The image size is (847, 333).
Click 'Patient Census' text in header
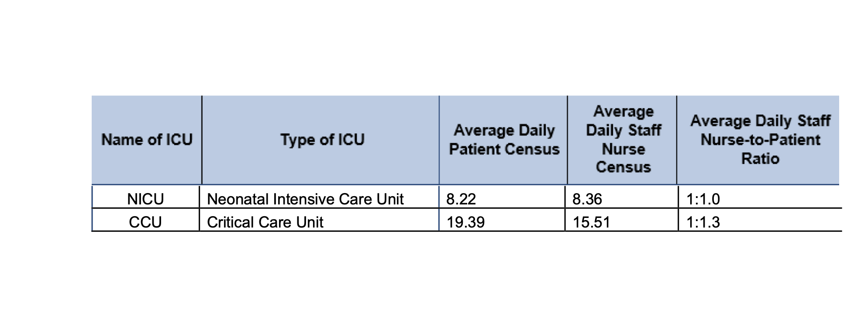tap(504, 150)
